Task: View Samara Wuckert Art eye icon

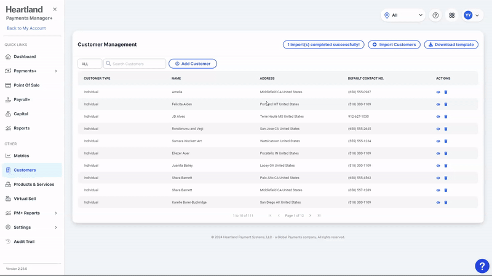Action: pos(438,141)
